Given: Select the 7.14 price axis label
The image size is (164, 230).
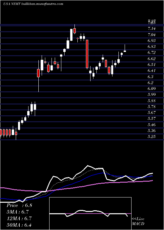Looking at the screenshot, I should pyautogui.click(x=152, y=29).
